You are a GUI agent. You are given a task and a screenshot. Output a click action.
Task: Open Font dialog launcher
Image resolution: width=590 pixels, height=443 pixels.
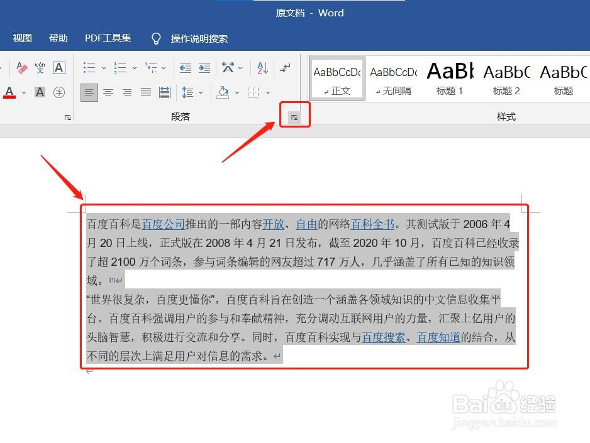[68, 118]
